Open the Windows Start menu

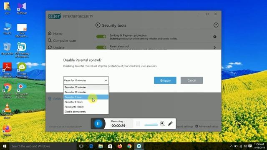pos(5,146)
